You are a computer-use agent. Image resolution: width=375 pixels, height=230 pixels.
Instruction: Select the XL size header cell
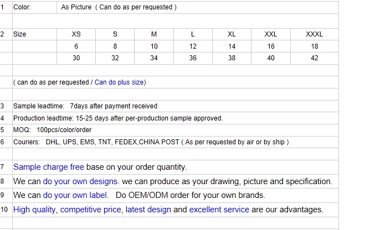click(232, 34)
